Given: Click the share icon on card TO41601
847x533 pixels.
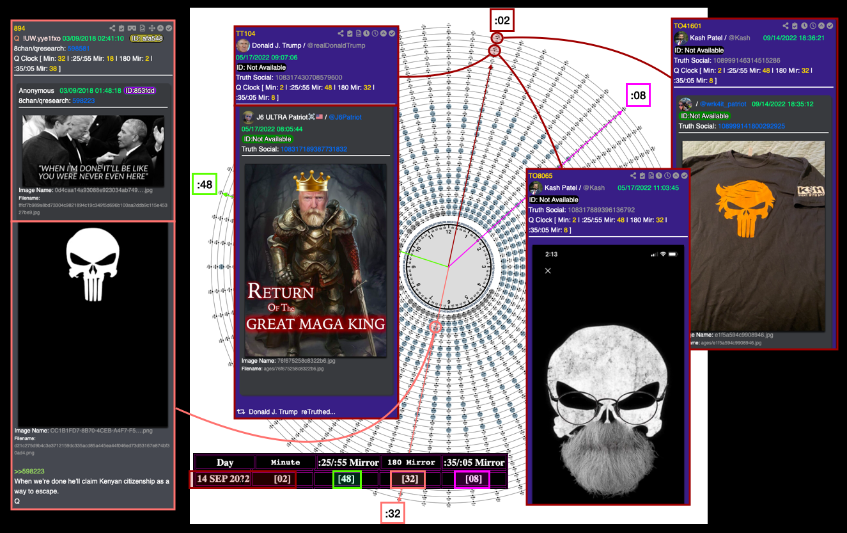Looking at the screenshot, I should coord(786,26).
